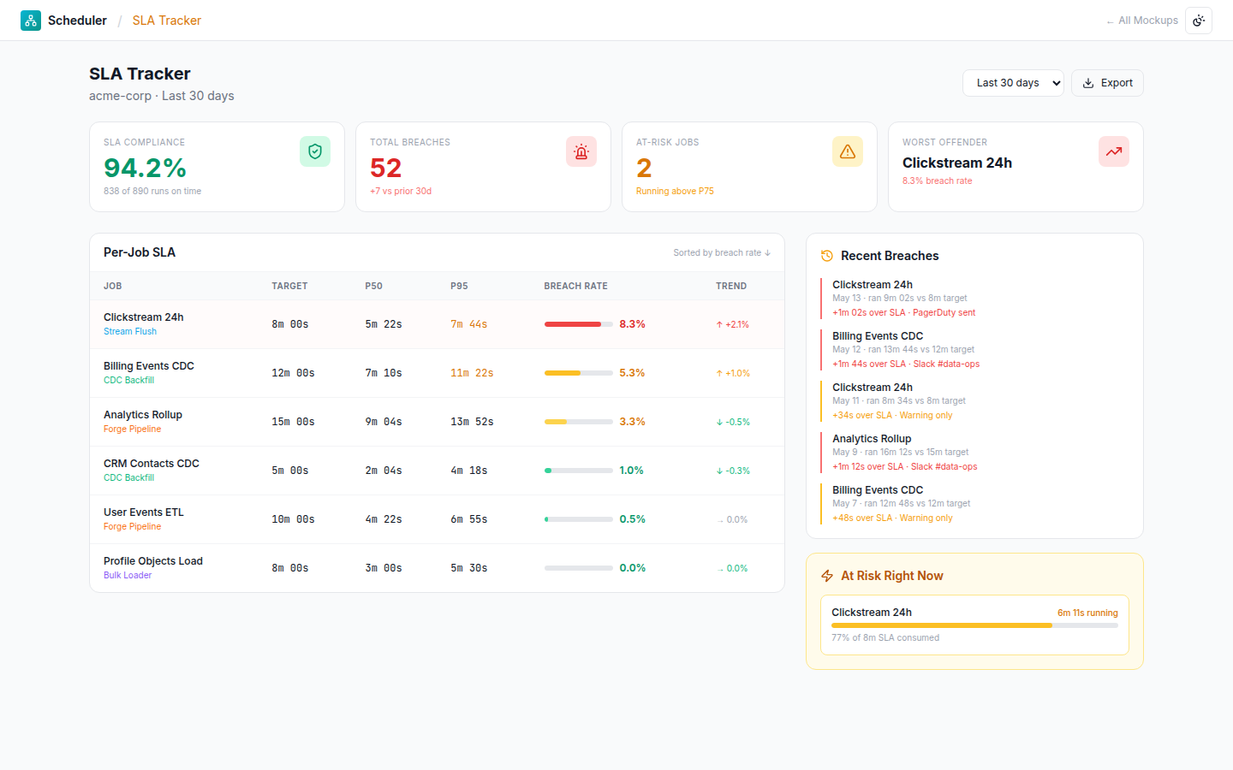Click the Scheduler logo icon
This screenshot has height=770, width=1233.
[31, 21]
